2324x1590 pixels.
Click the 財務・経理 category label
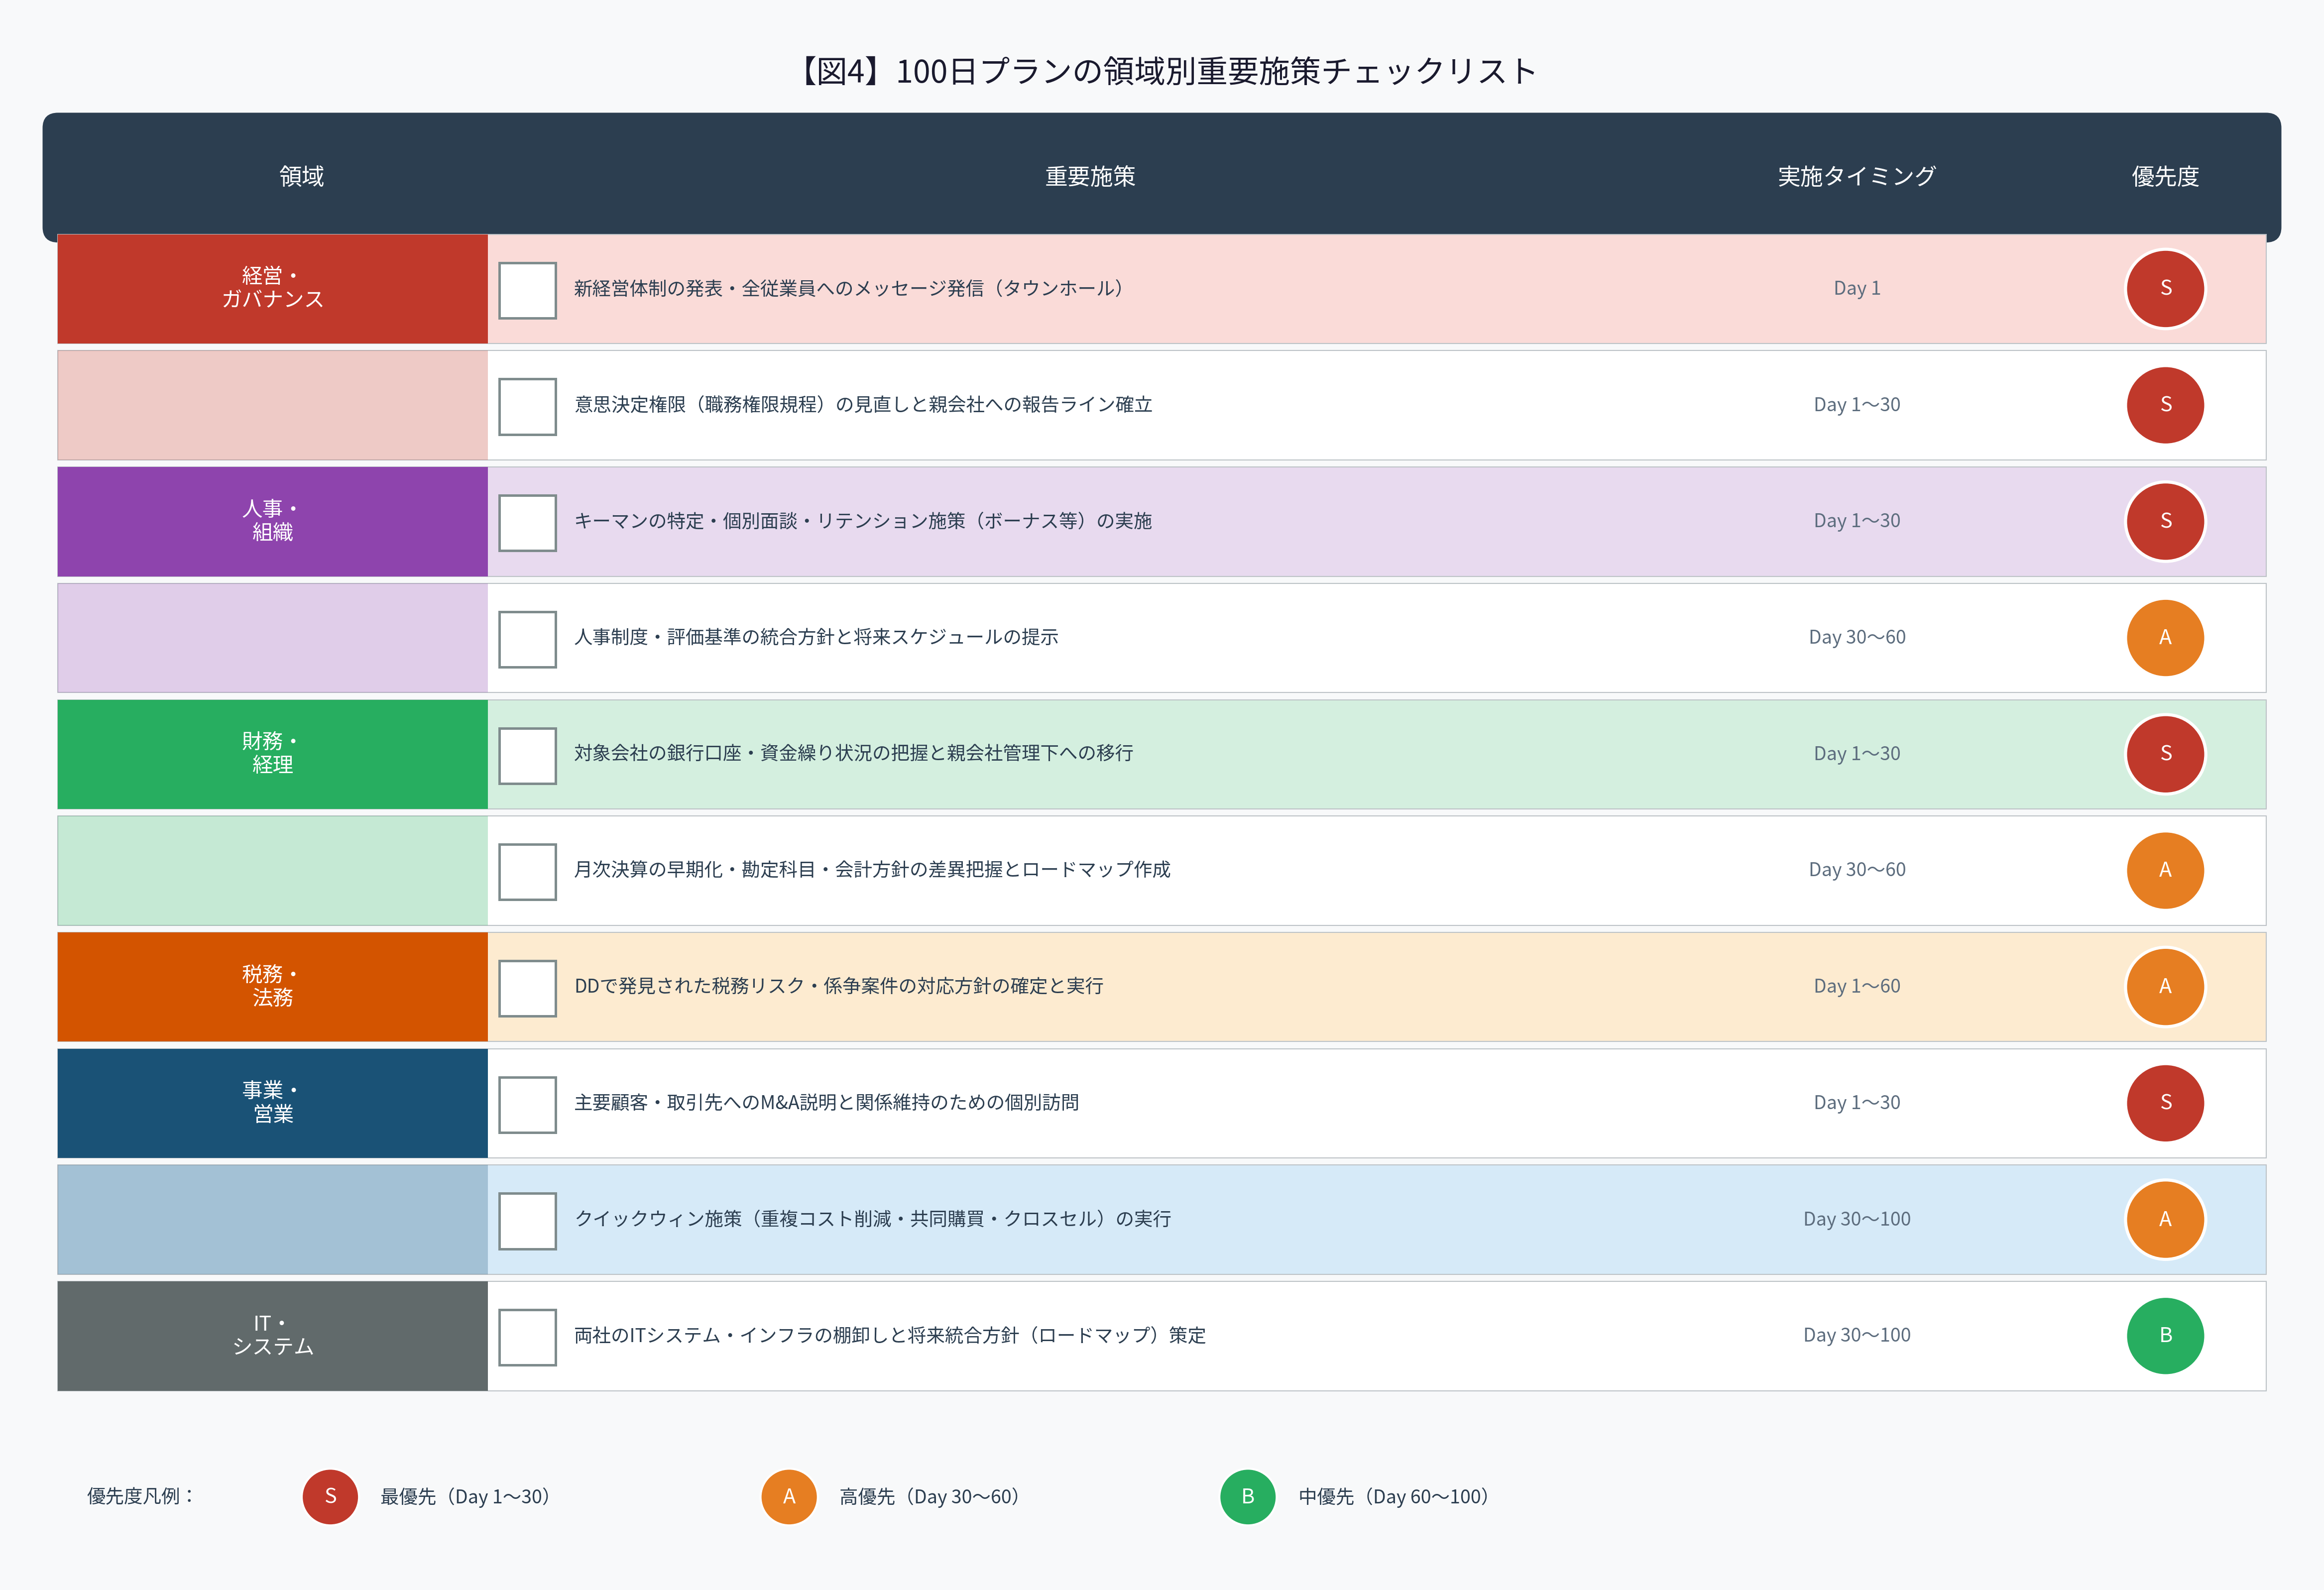(x=271, y=753)
